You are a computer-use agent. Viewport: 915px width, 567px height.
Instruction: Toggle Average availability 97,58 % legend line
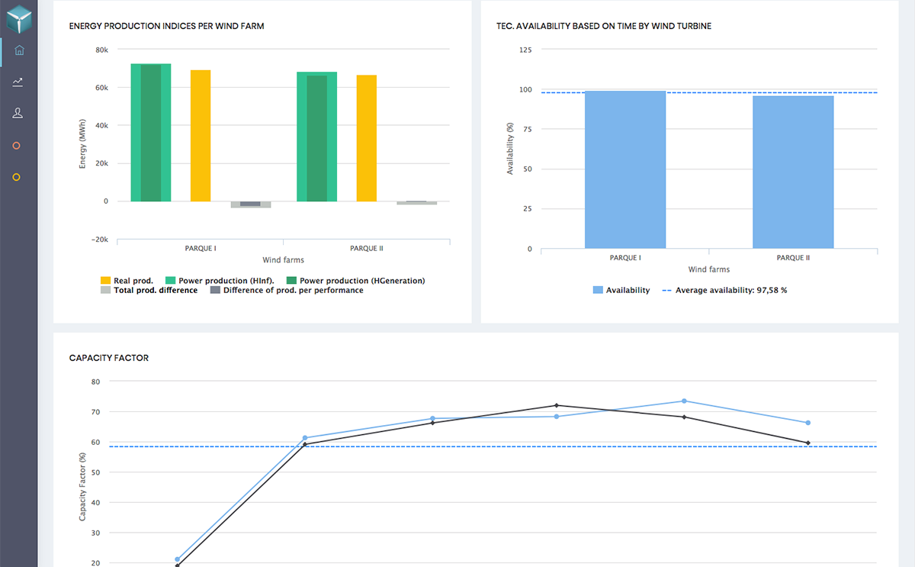[724, 290]
